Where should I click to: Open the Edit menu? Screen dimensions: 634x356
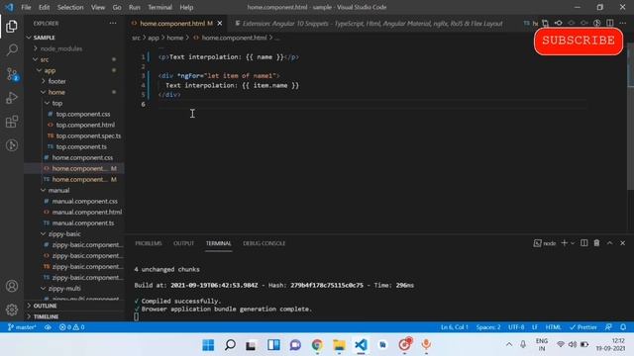point(44,7)
